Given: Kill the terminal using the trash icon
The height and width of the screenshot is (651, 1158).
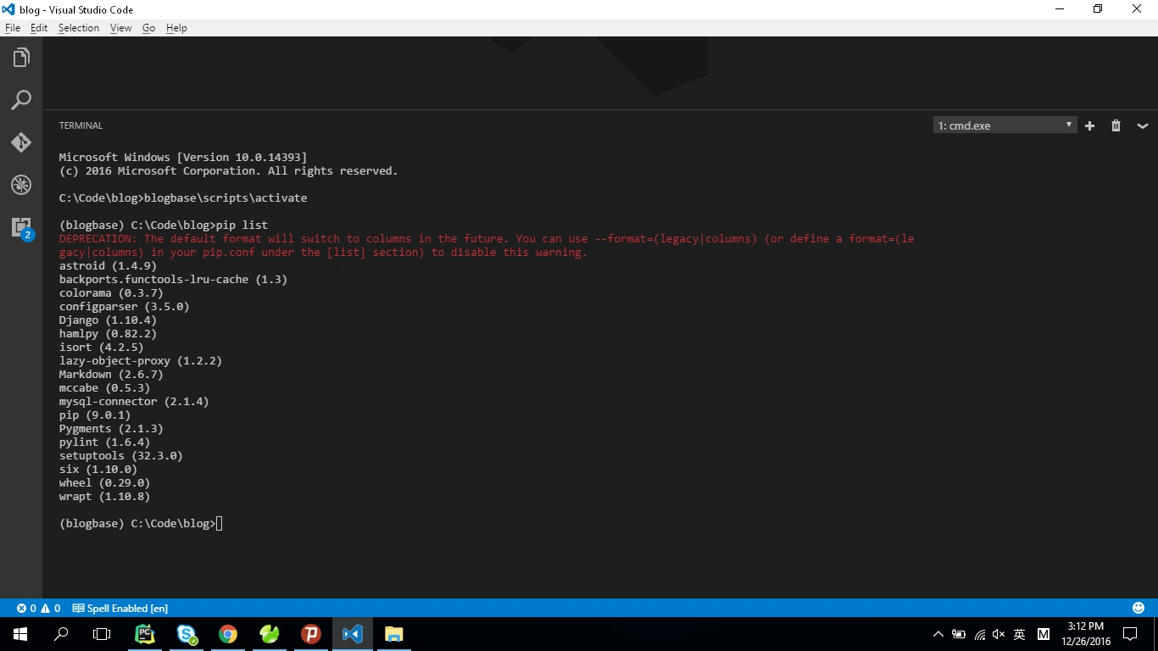Looking at the screenshot, I should (x=1116, y=125).
